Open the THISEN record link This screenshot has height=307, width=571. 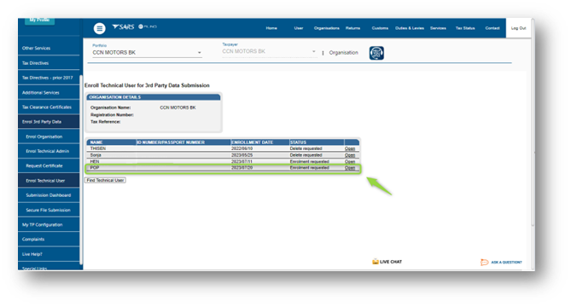(350, 148)
